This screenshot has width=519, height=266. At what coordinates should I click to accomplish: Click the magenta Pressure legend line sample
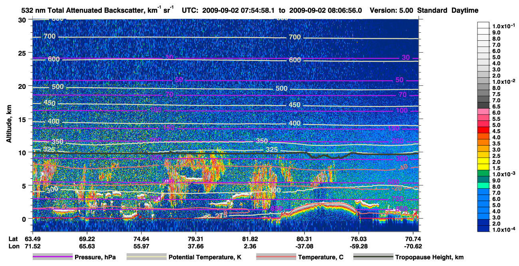[x=52, y=257]
